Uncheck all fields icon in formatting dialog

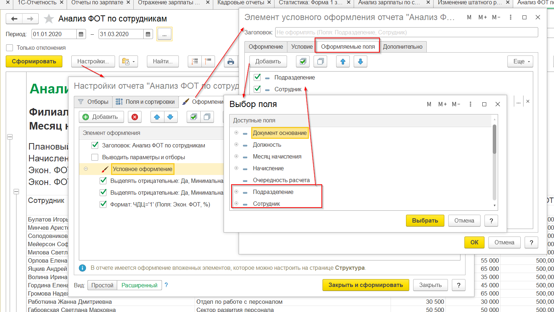coord(320,62)
